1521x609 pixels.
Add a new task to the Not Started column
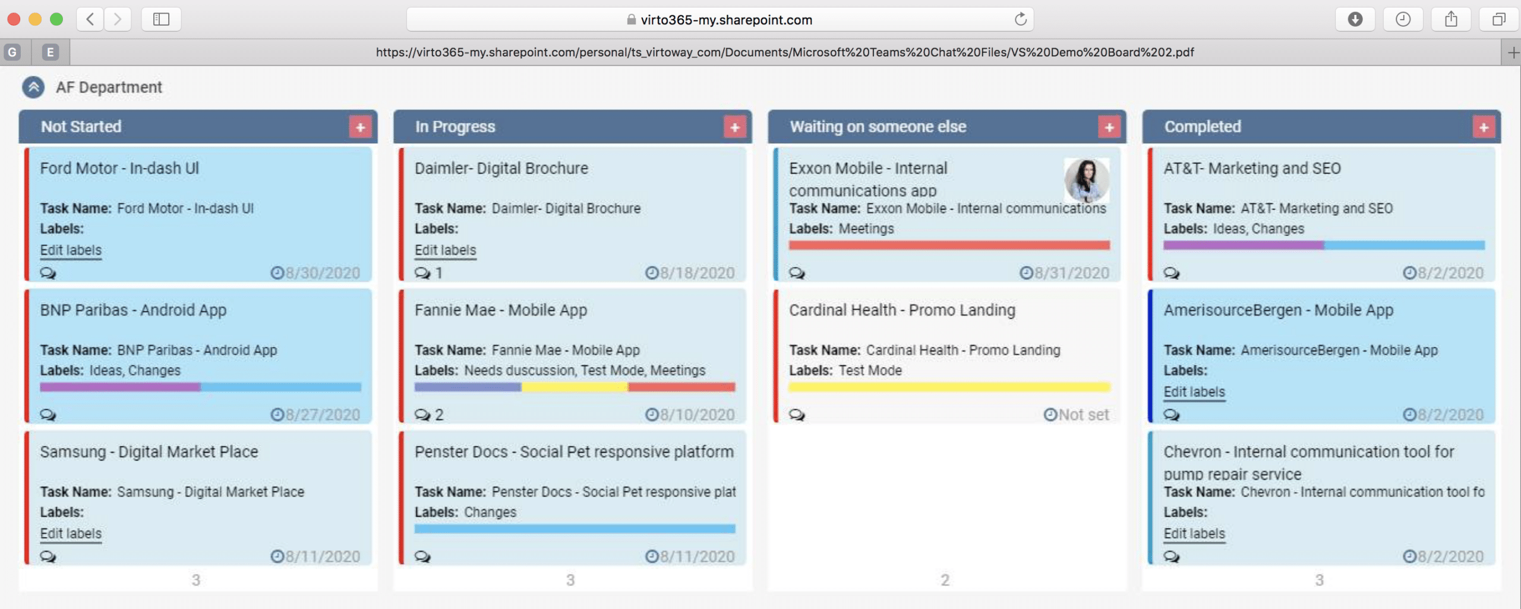[361, 127]
